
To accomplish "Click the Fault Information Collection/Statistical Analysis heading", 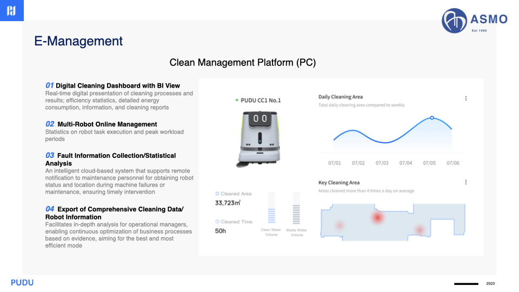I will 110,159.
